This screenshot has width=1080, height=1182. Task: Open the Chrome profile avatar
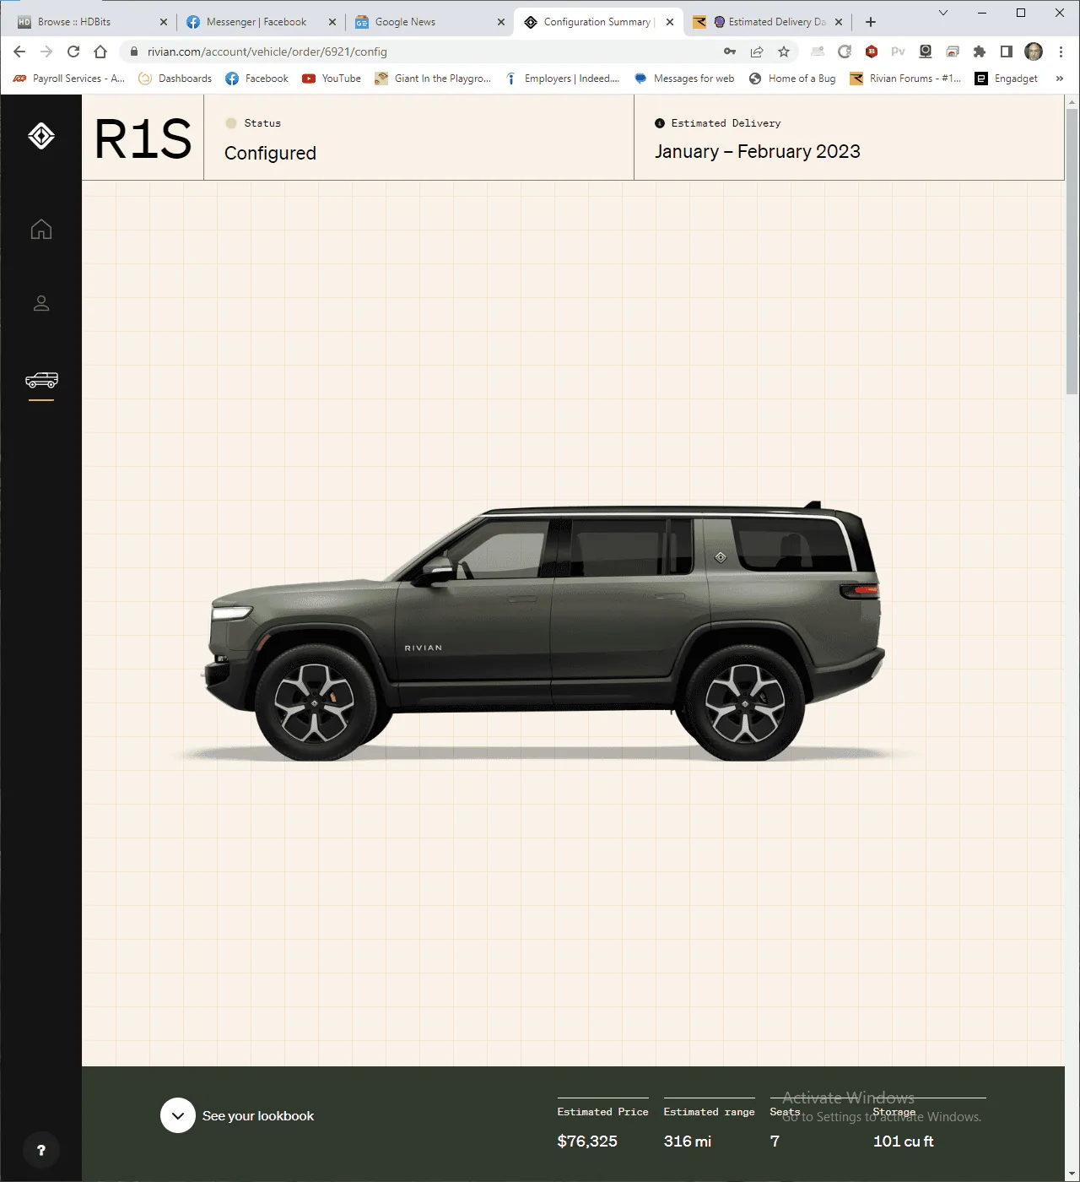(1034, 52)
